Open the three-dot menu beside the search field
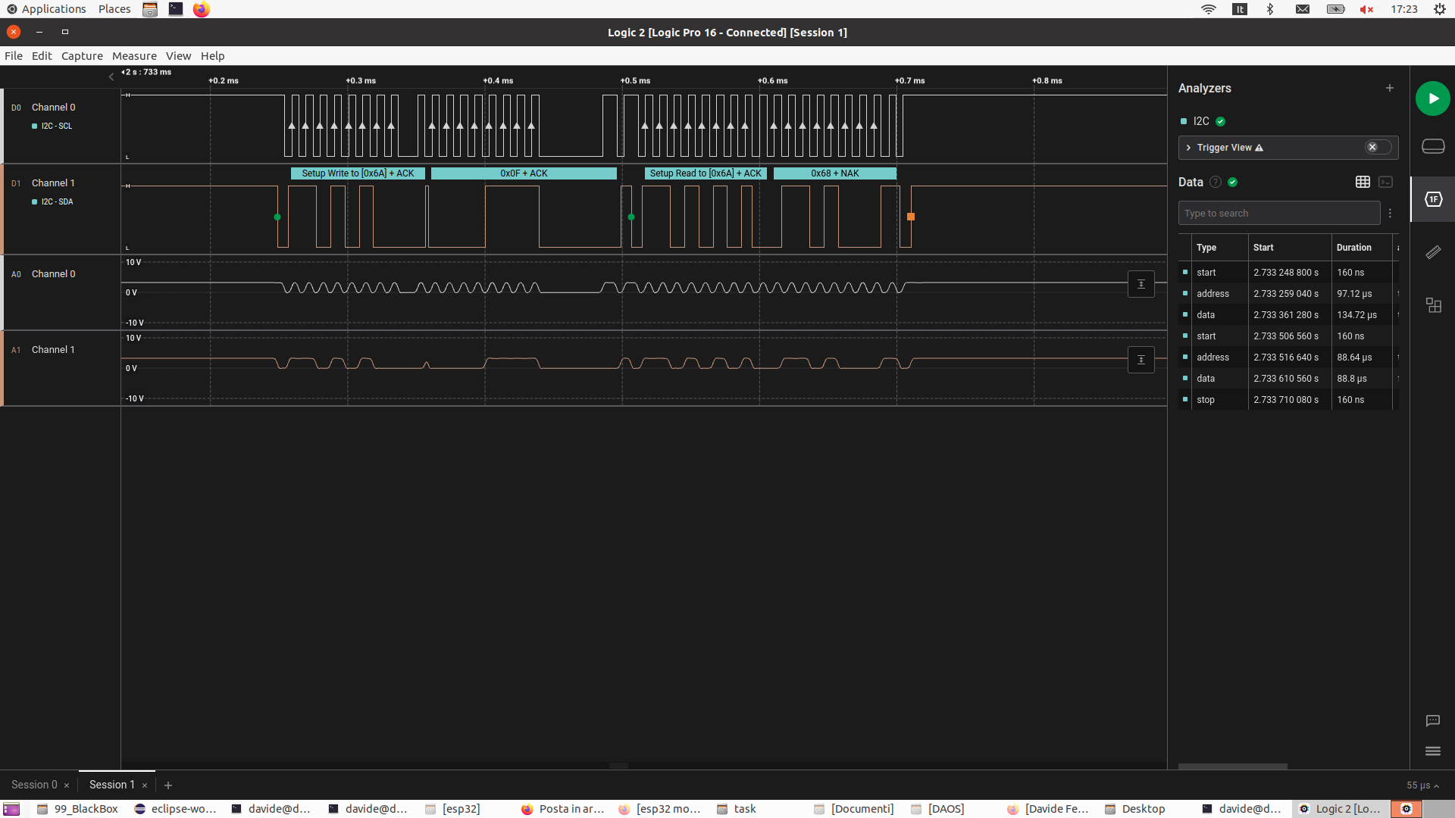 1390,214
